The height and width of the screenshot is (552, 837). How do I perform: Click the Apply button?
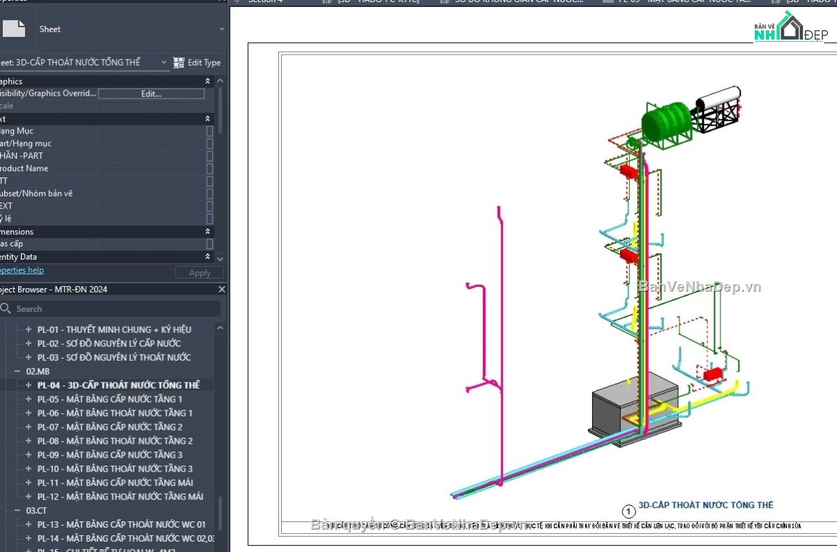pos(199,273)
